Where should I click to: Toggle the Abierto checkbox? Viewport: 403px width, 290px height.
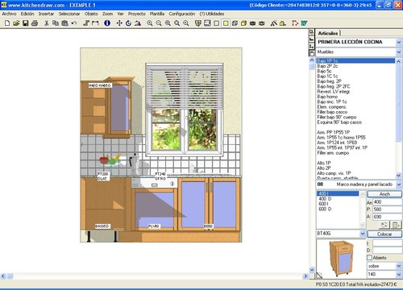point(369,258)
